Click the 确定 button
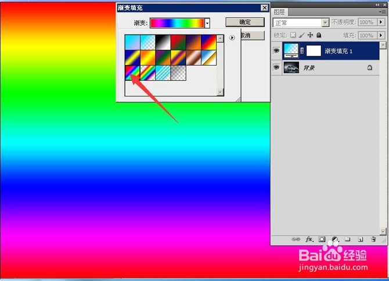Image resolution: width=389 pixels, height=281 pixels. (245, 22)
